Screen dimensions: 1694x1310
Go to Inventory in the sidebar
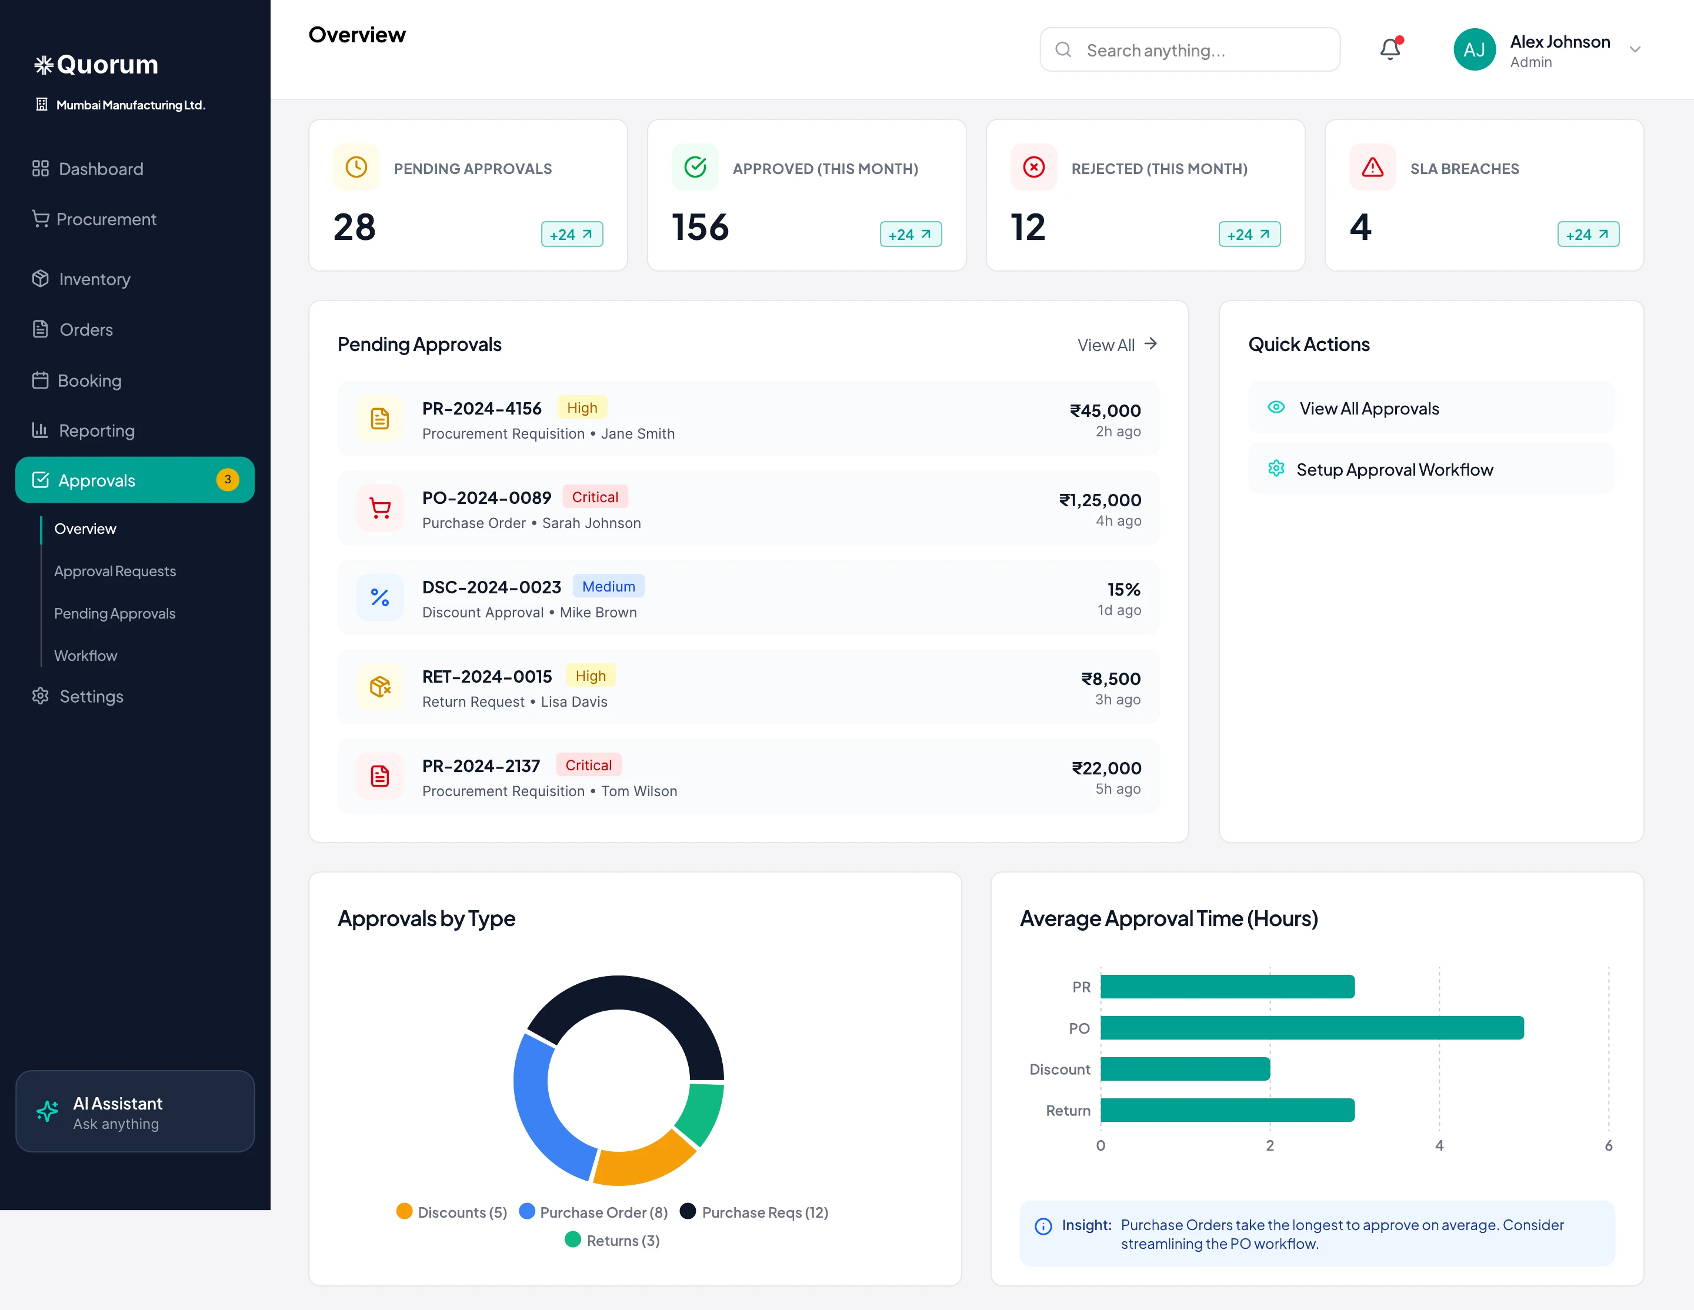click(x=135, y=279)
